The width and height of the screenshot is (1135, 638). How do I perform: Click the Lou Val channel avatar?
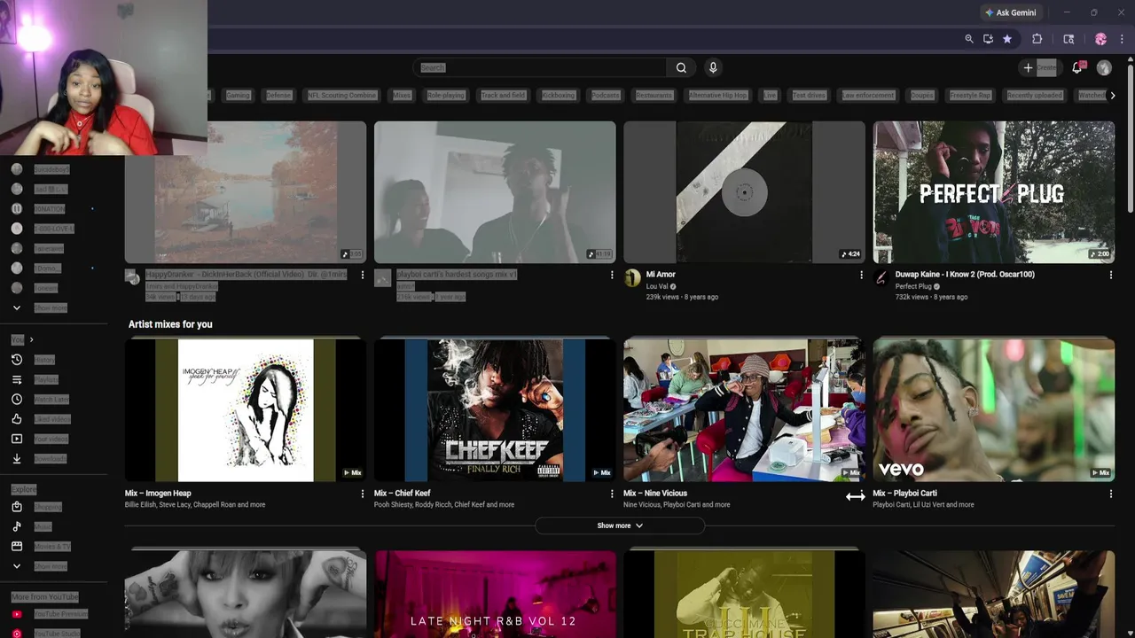coord(632,278)
